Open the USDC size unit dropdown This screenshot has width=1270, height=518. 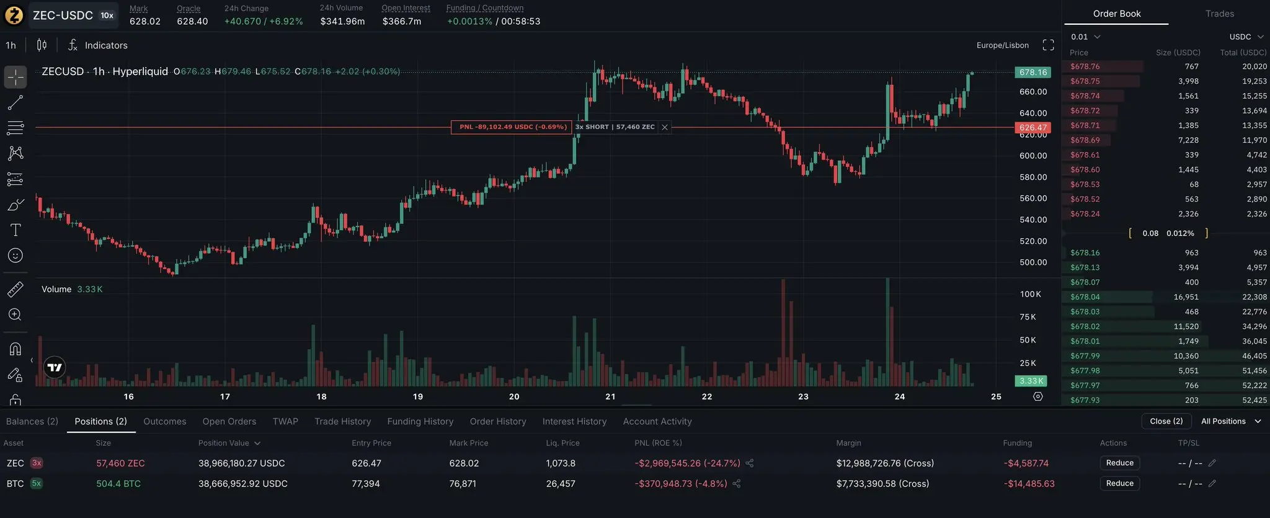(x=1246, y=37)
